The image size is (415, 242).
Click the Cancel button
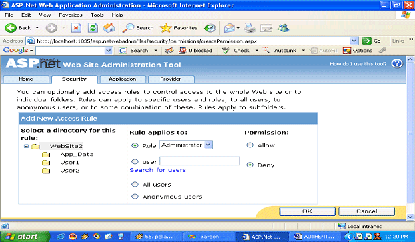pyautogui.click(x=366, y=211)
